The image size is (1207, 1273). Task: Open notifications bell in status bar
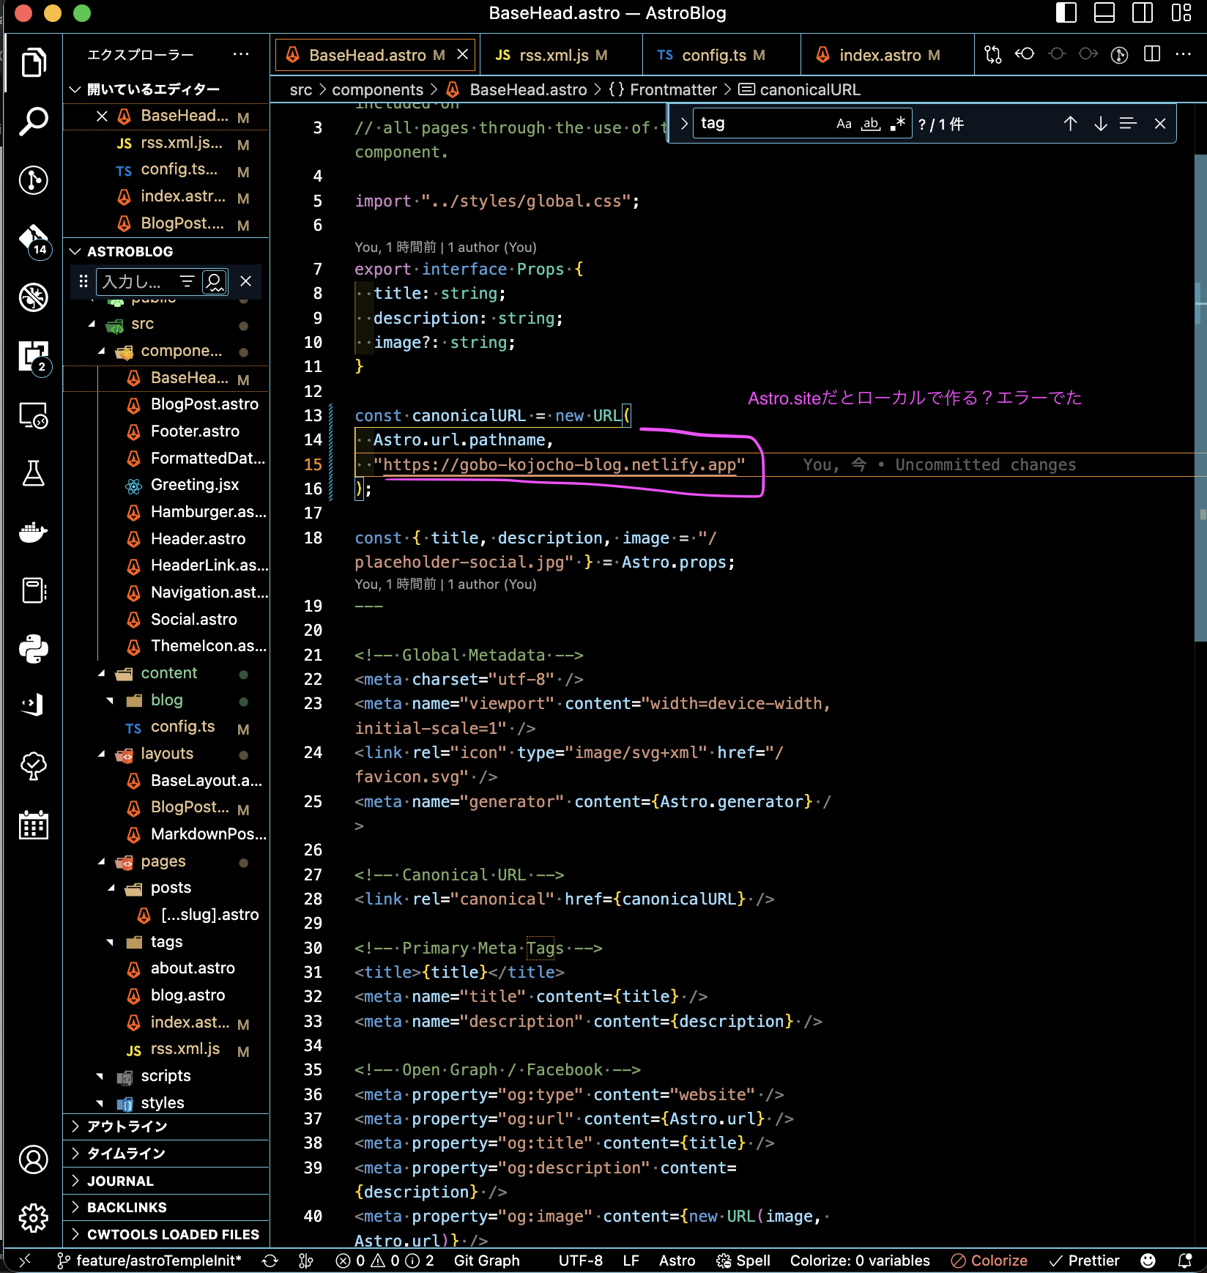pos(1185,1261)
